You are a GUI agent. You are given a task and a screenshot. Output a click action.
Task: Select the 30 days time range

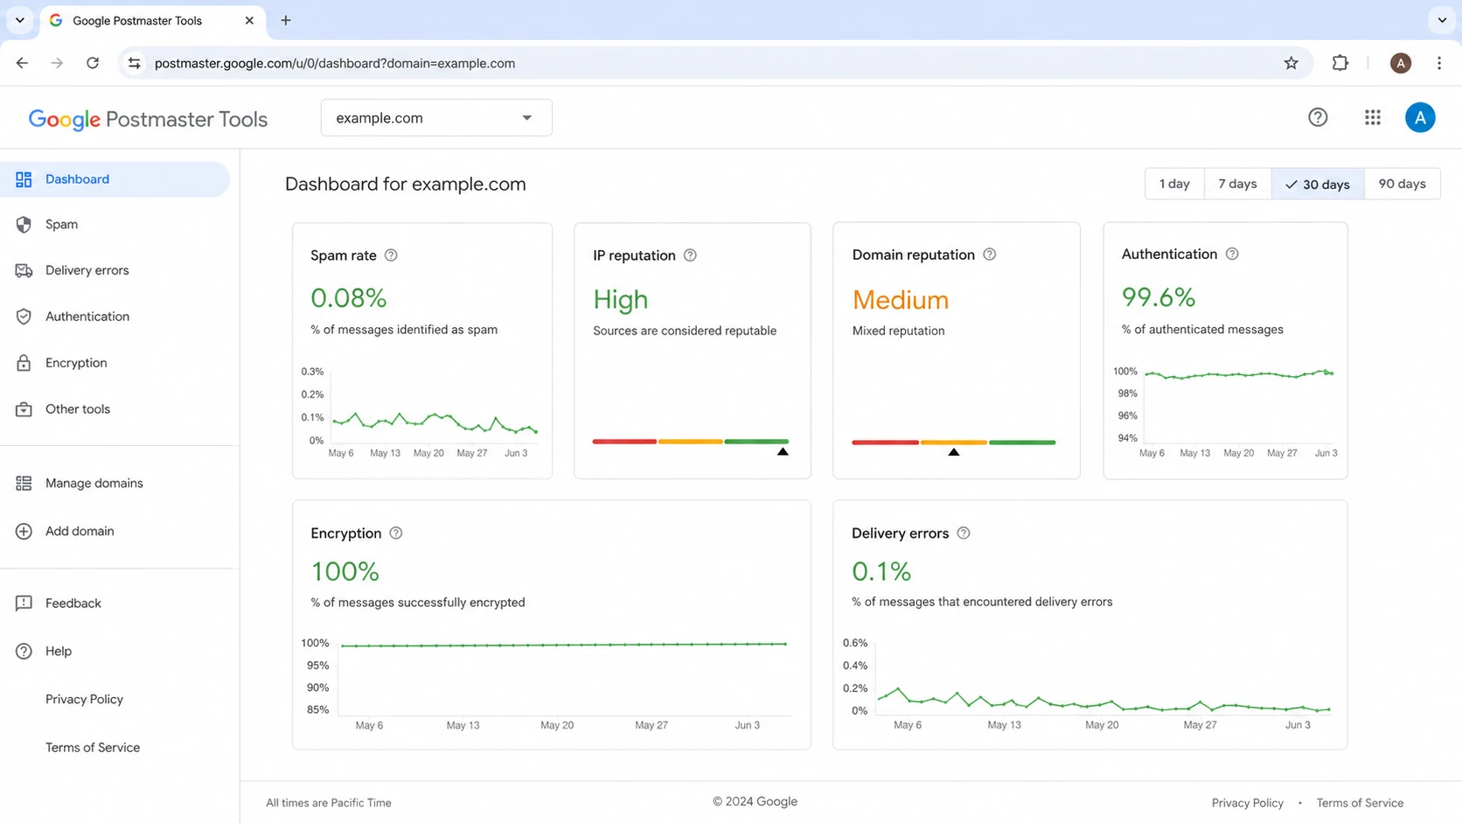click(1318, 184)
